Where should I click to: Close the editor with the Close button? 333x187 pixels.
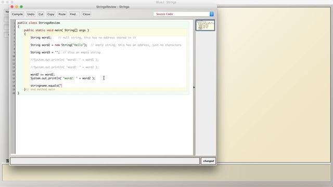click(x=86, y=14)
